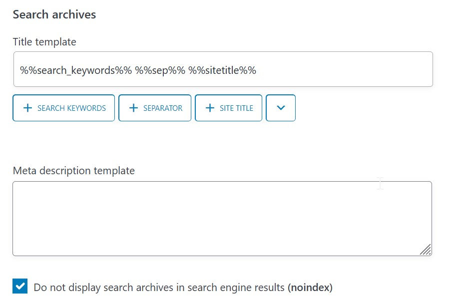The height and width of the screenshot is (306, 456).
Task: Click the textarea resize handle corner
Action: point(426,250)
